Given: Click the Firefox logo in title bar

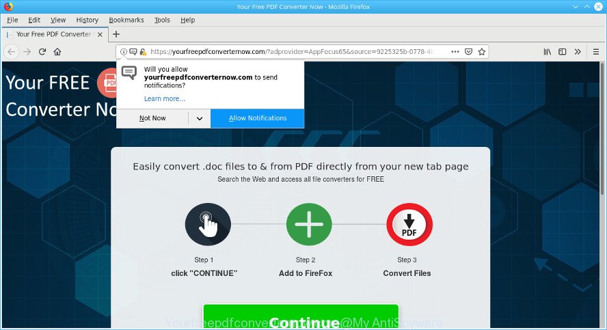Looking at the screenshot, I should (8, 7).
